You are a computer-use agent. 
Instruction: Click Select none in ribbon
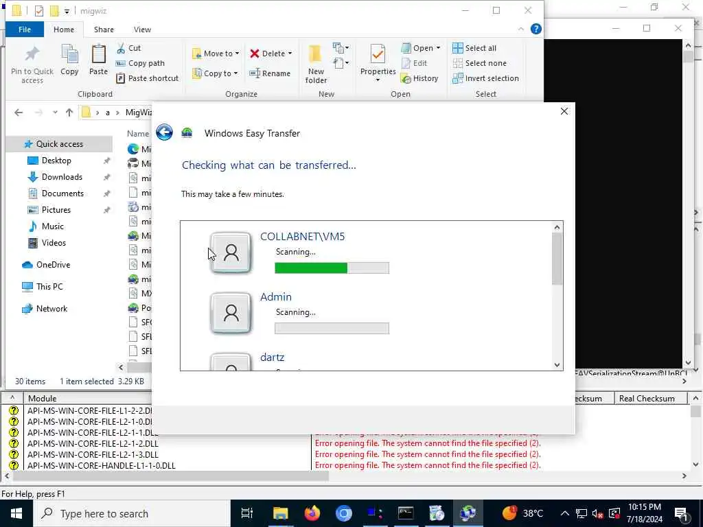point(480,63)
